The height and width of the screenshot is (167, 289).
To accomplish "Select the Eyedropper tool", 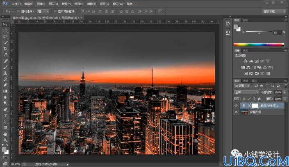I will tap(5, 54).
